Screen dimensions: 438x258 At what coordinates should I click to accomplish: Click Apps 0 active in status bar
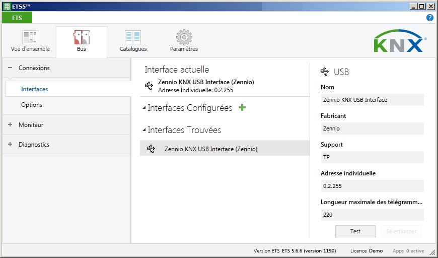click(408, 251)
